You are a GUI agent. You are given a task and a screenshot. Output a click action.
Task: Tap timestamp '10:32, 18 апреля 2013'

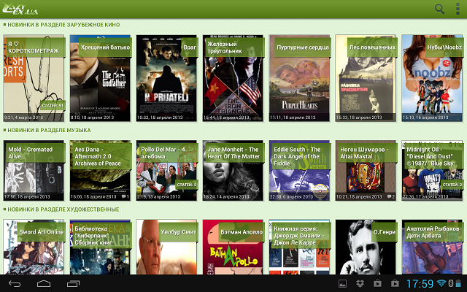(160, 118)
